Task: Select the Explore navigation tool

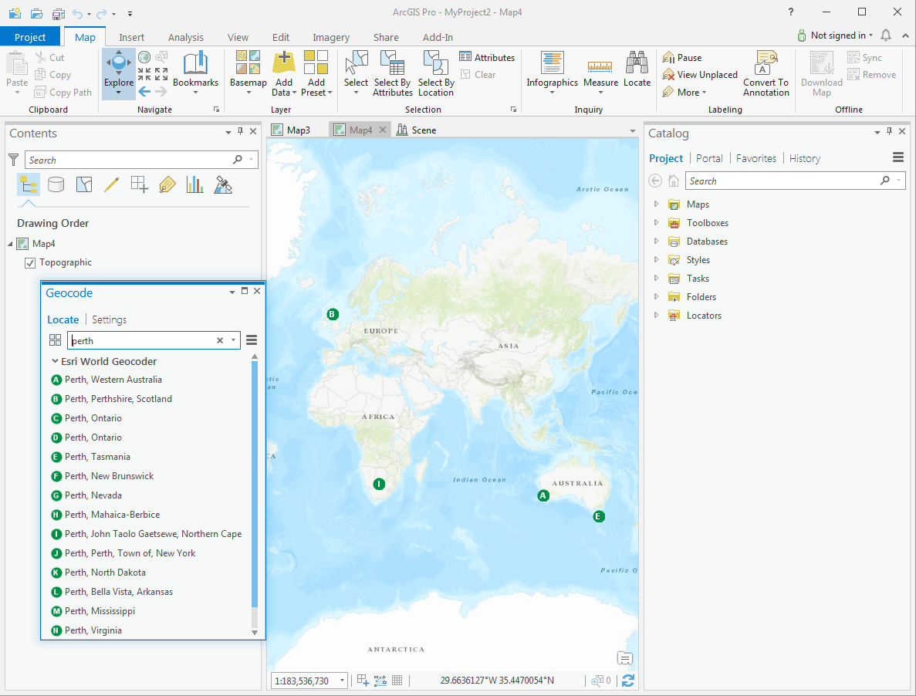Action: (119, 73)
